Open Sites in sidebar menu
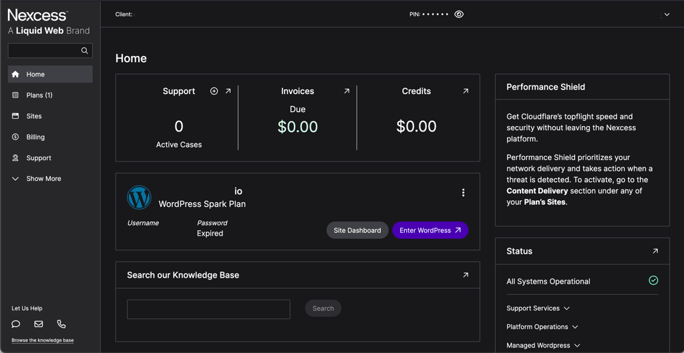The width and height of the screenshot is (684, 353). click(x=50, y=116)
